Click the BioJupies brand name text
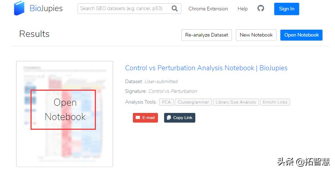 coord(46,9)
